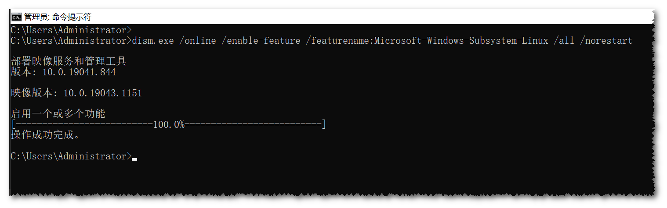Click the /enable-feature parameter
667x208 pixels.
261,41
